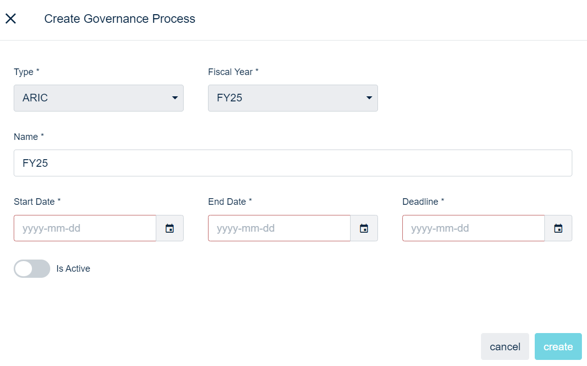The width and height of the screenshot is (587, 366).
Task: Click the "End Date *" field label
Action: 230,202
